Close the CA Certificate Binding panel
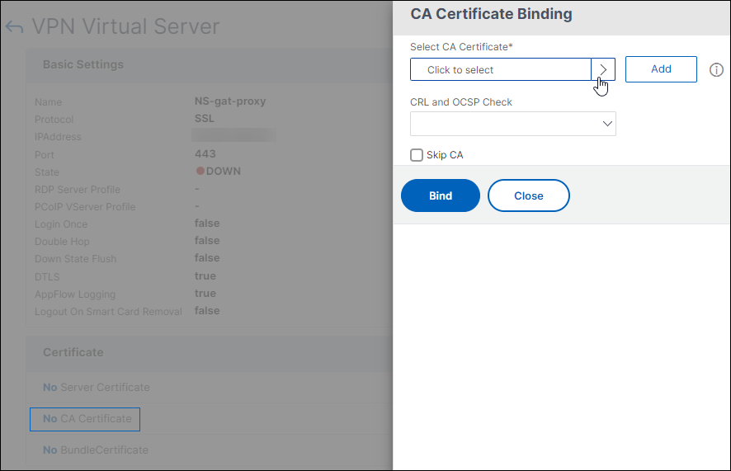This screenshot has height=471, width=731. pos(528,195)
